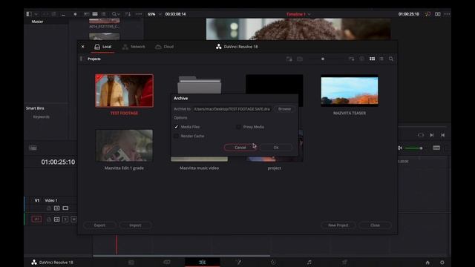Open the Color page icon
Image resolution: width=475 pixels, height=267 pixels.
[x=273, y=262]
